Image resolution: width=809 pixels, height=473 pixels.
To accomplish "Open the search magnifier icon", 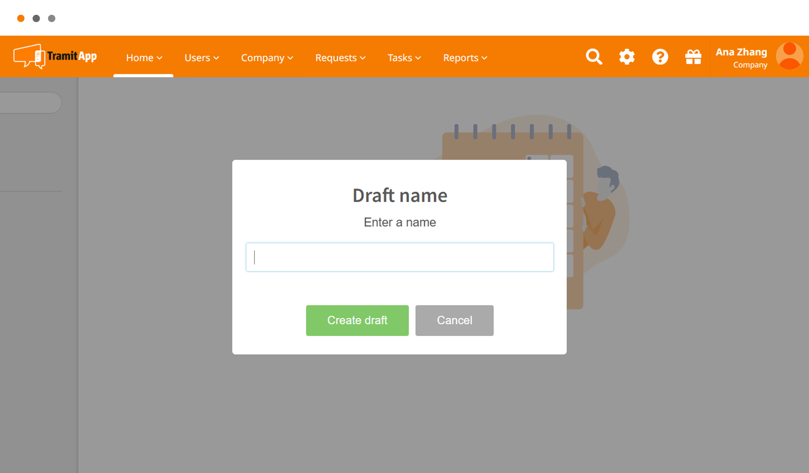I will pyautogui.click(x=594, y=57).
